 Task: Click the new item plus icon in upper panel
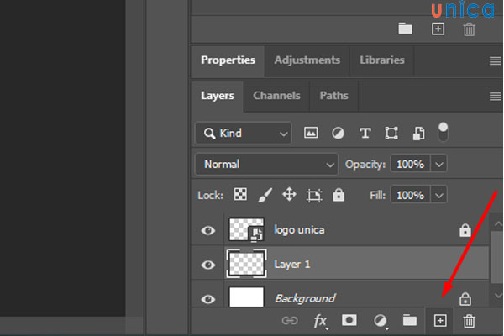pyautogui.click(x=438, y=29)
